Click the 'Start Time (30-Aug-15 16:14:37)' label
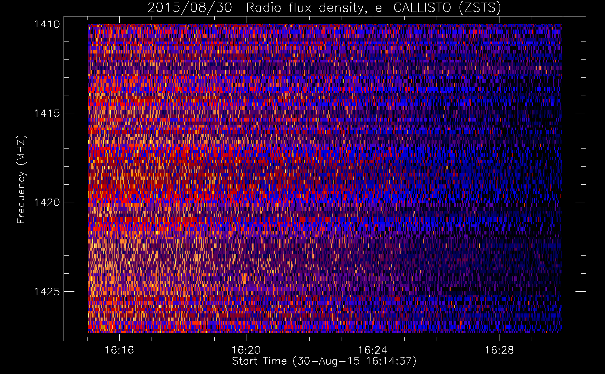This screenshot has width=605, height=374. (x=324, y=361)
